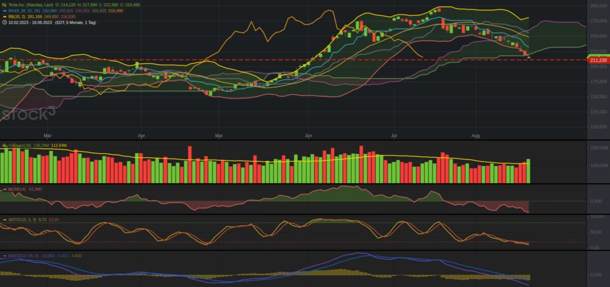Click the clock icon beside the date range

point(4,23)
